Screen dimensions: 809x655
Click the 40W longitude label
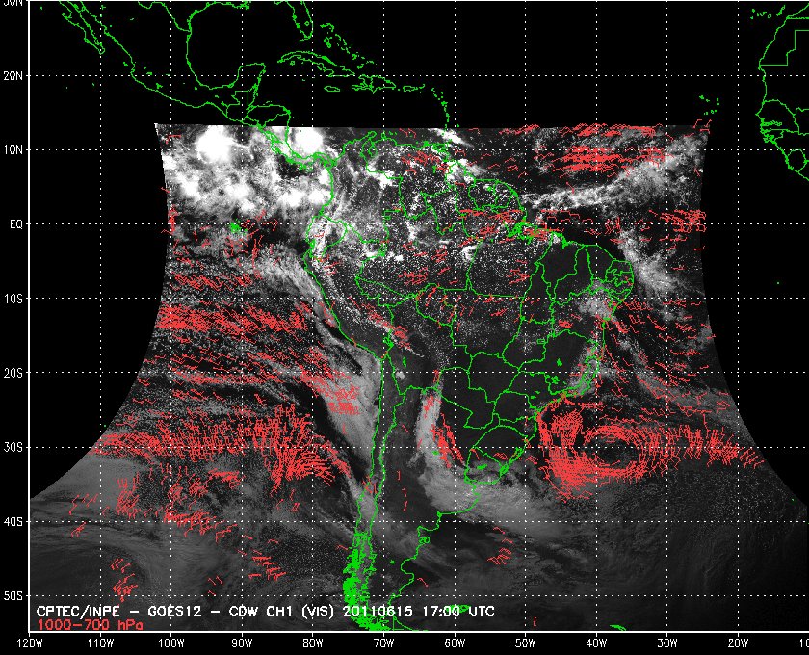click(596, 643)
